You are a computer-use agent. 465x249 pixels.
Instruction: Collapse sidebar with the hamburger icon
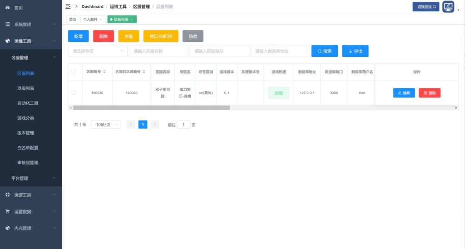(68, 6)
